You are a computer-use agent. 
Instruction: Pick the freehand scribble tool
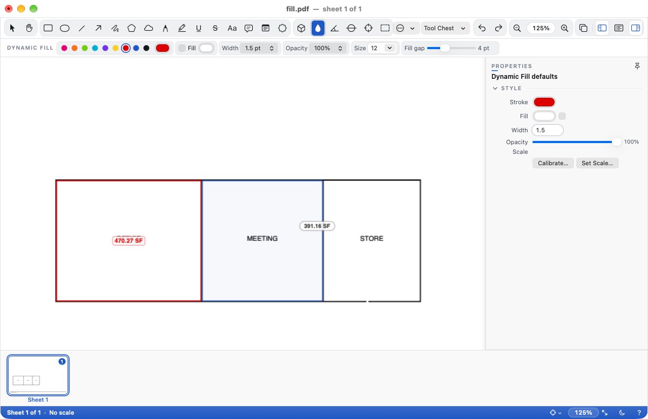click(115, 28)
